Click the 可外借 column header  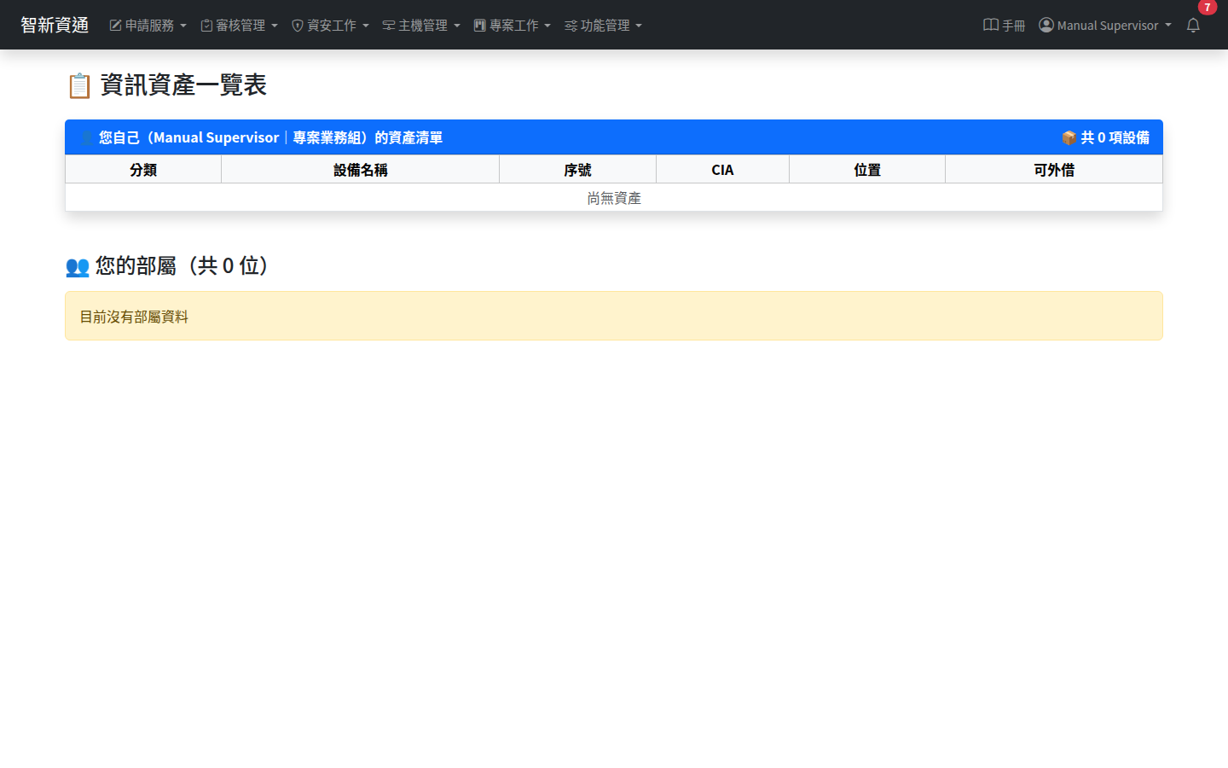coord(1054,170)
